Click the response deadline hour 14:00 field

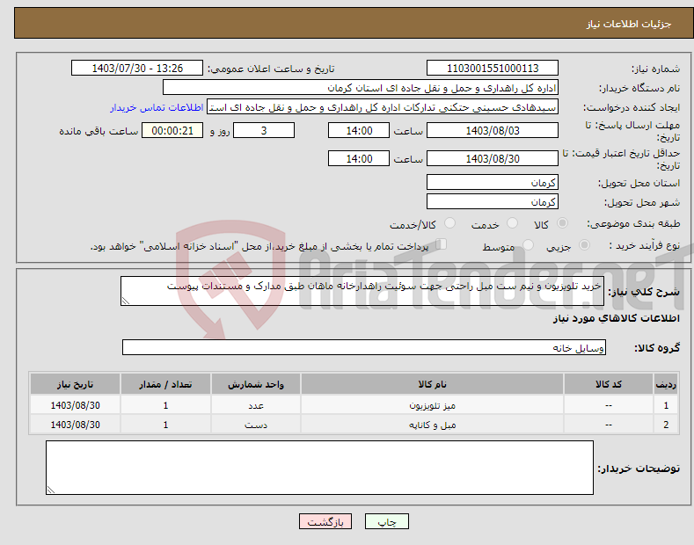pos(359,130)
